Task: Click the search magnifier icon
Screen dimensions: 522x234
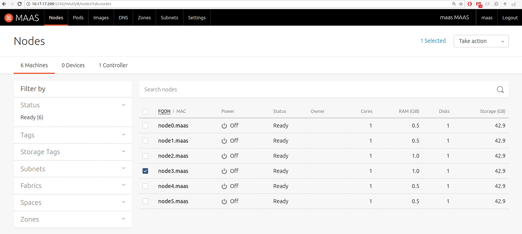Action: tap(500, 89)
